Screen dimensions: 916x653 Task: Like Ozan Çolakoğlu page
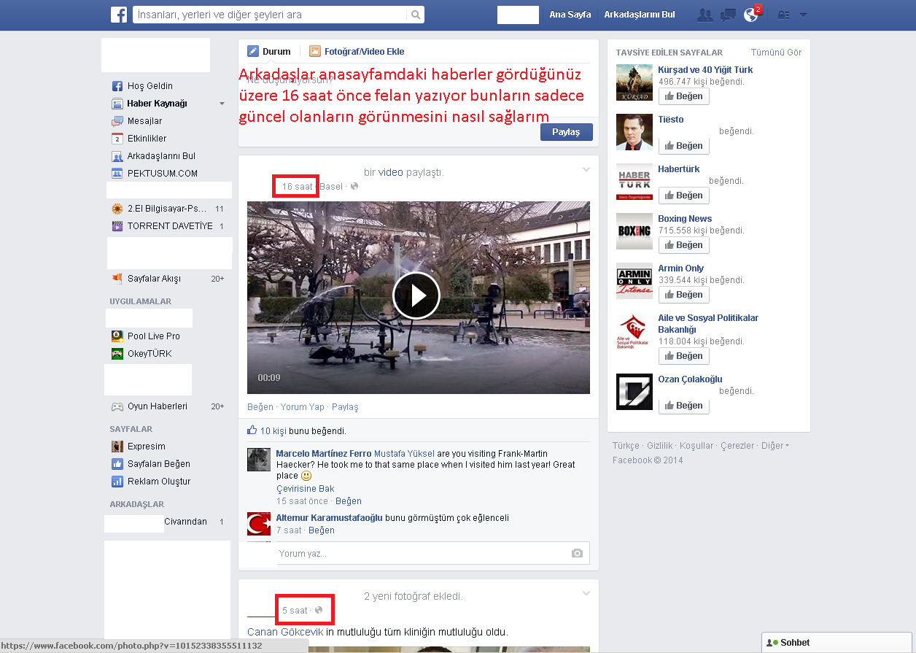(684, 406)
